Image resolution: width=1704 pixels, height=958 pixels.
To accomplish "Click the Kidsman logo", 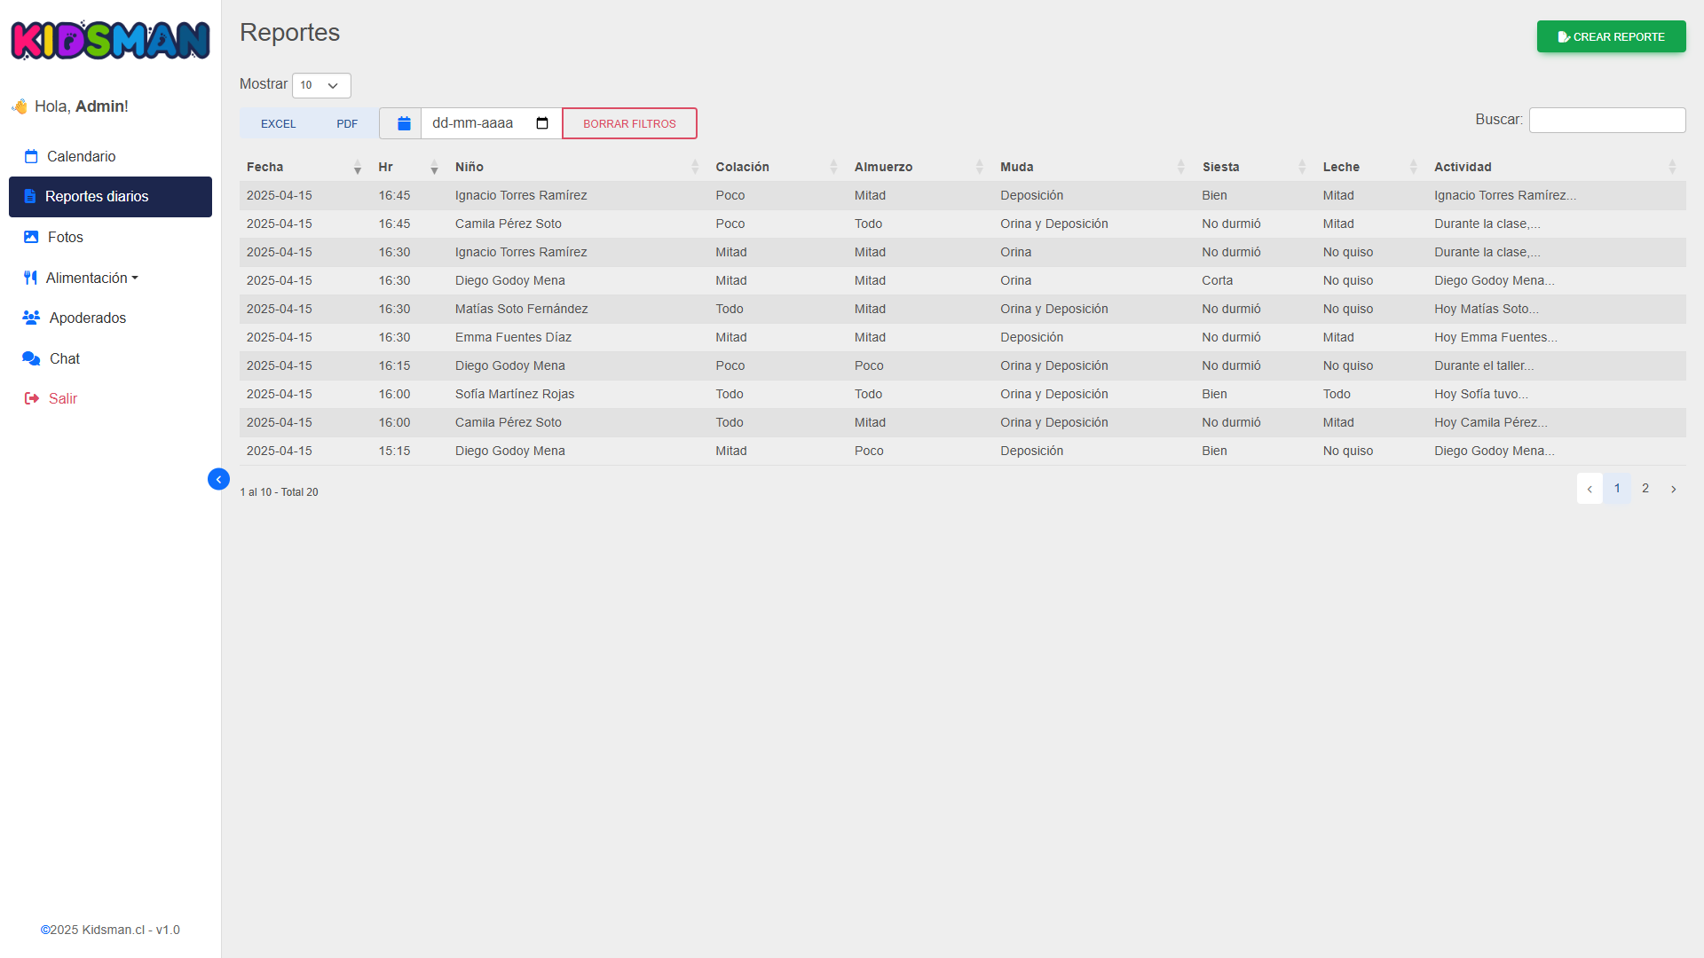I will (110, 40).
